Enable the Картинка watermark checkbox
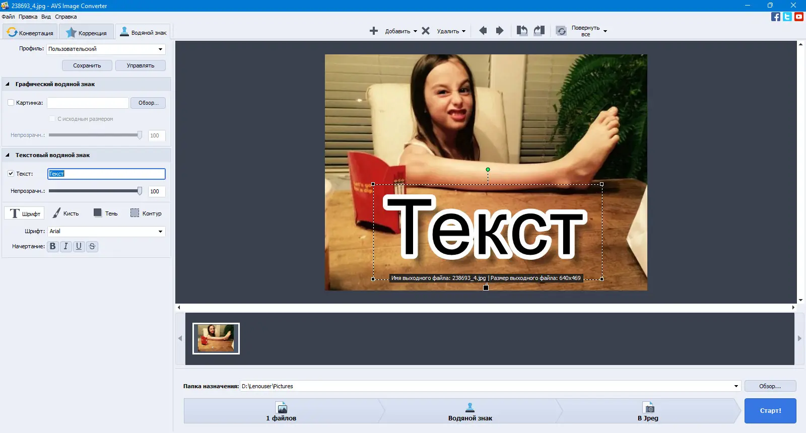 pyautogui.click(x=11, y=103)
